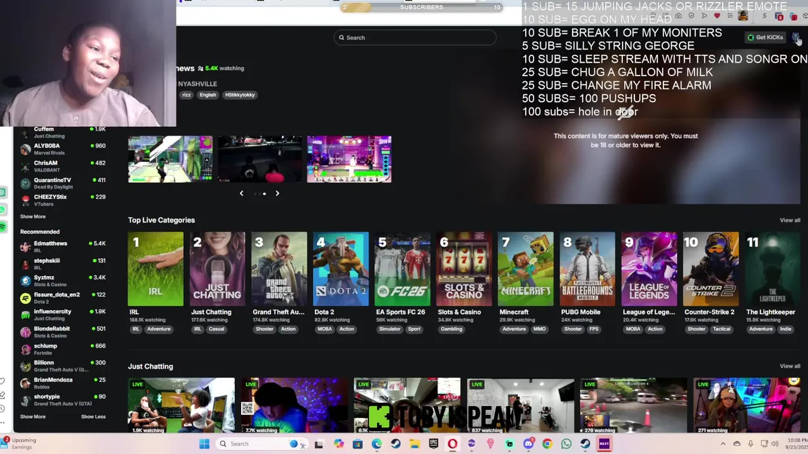Open Google Chrome from the taskbar
This screenshot has width=808, height=454.
tap(547, 444)
